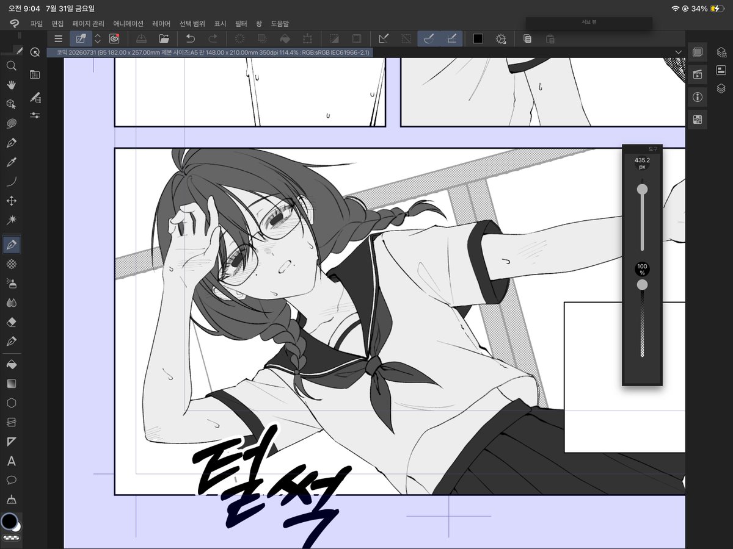The height and width of the screenshot is (549, 733).
Task: Open the hamburger menu in command bar
Action: [x=58, y=39]
